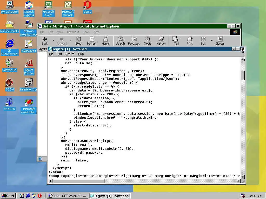Open Notepad File menu
Image resolution: width=266 pixels, height=199 pixels.
tap(51, 54)
